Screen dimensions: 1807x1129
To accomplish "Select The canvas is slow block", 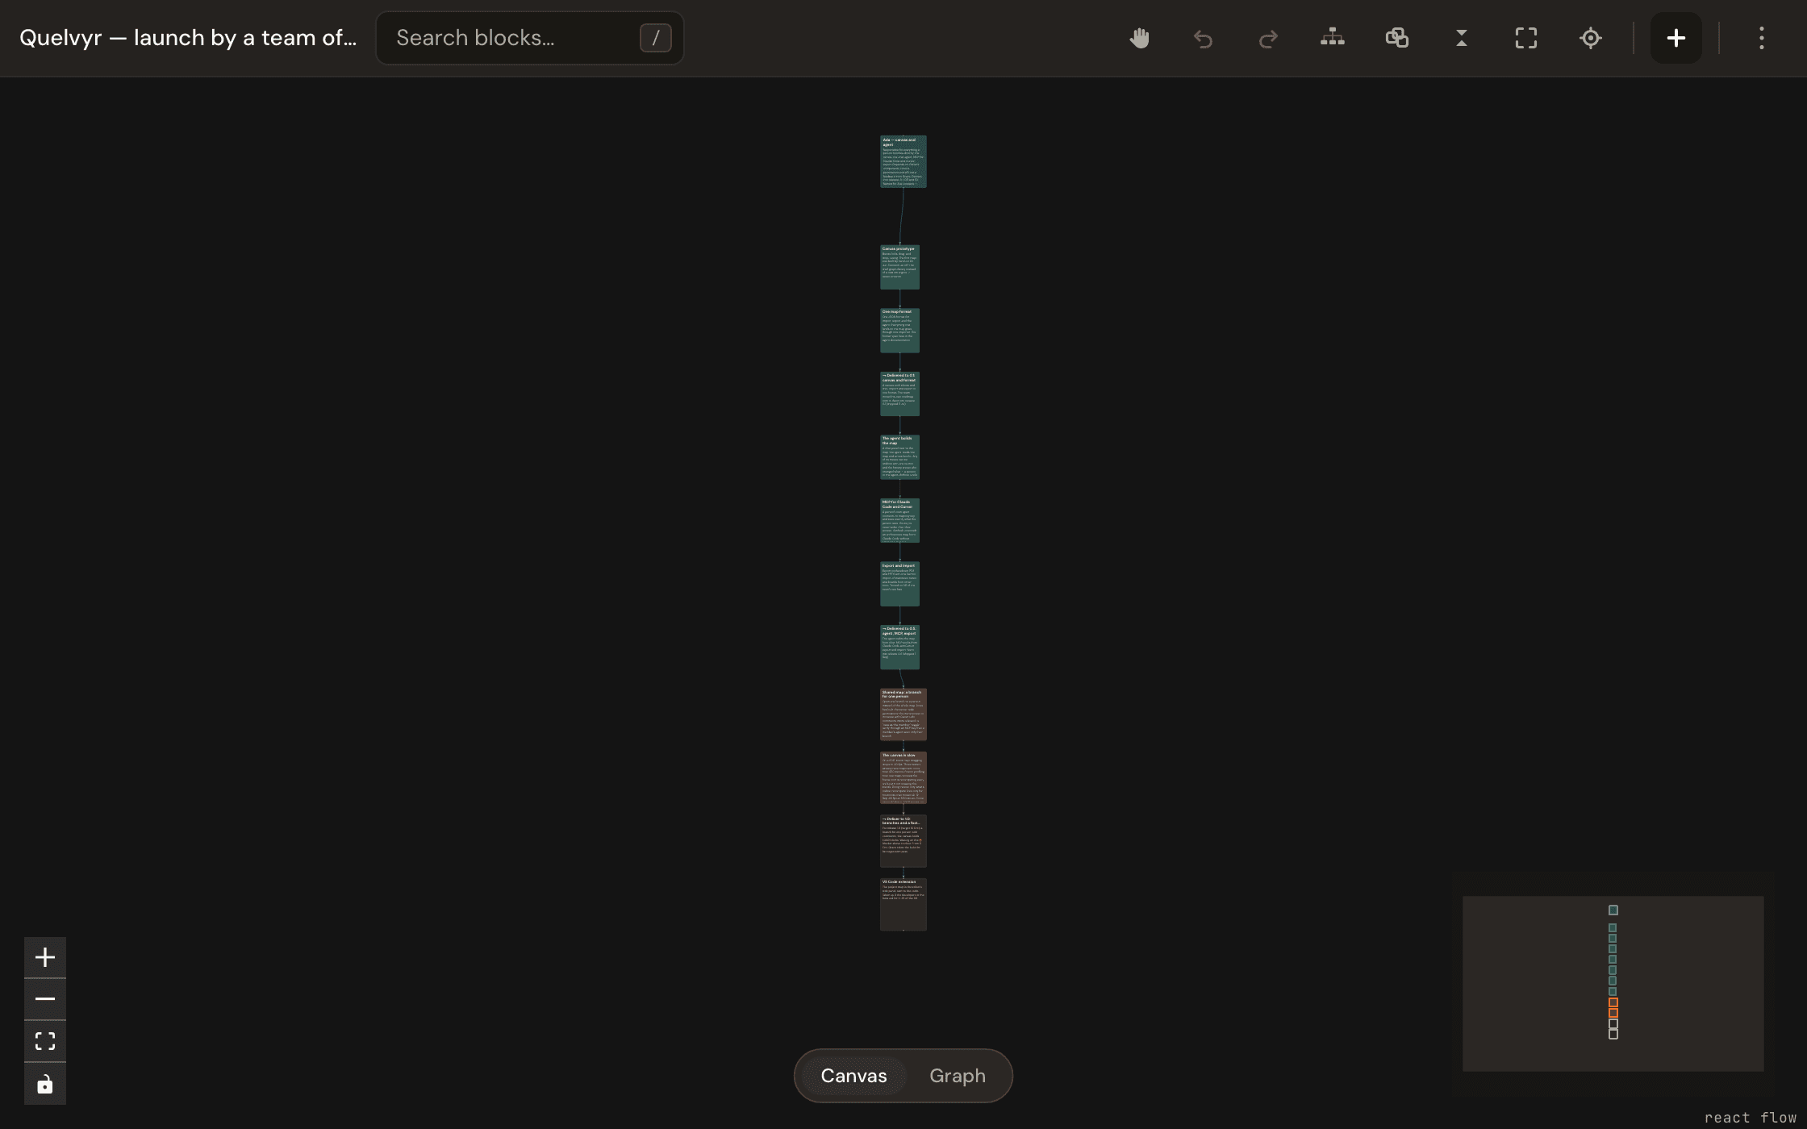I will [903, 777].
